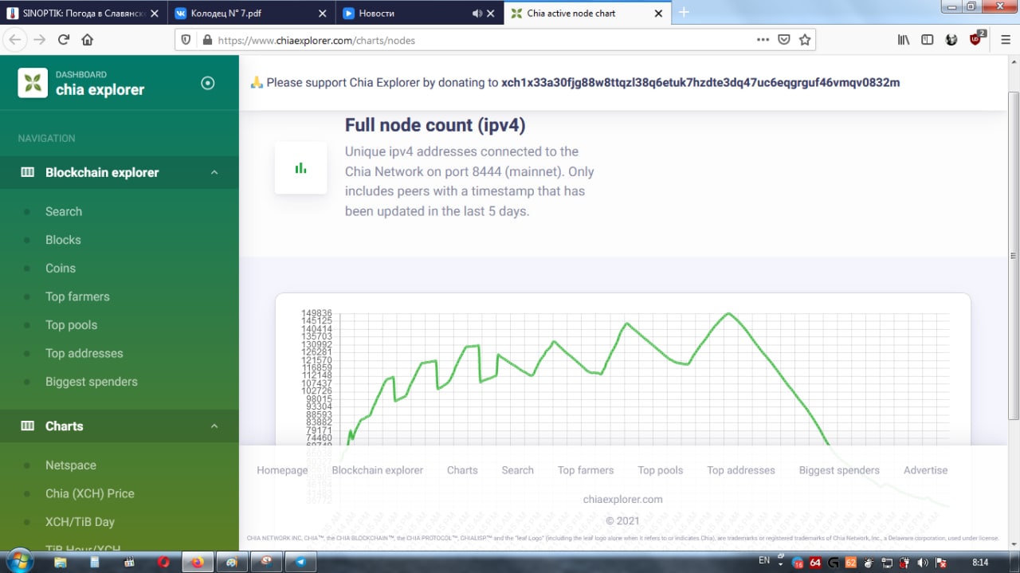Open Biggest spenders in the sidebar
This screenshot has height=573, width=1020.
coord(92,382)
